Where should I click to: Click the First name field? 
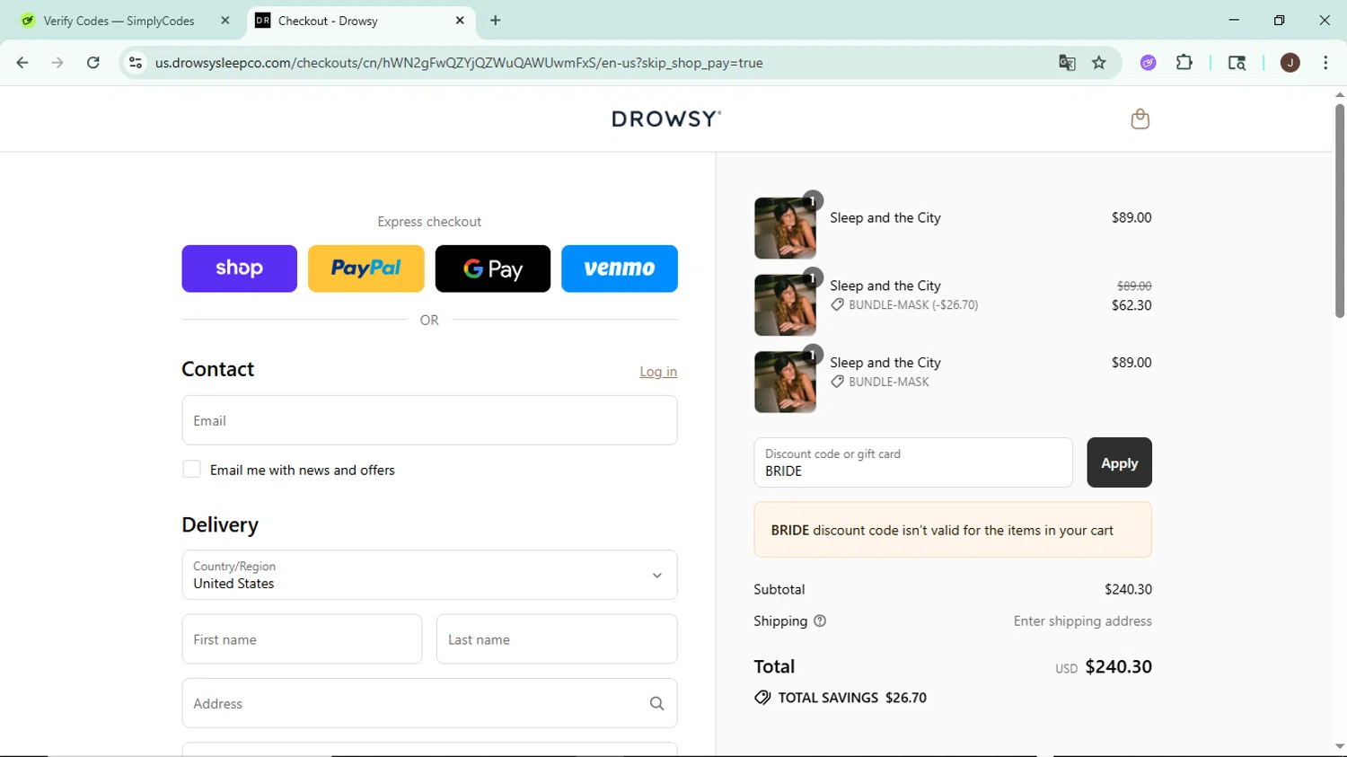pyautogui.click(x=302, y=639)
